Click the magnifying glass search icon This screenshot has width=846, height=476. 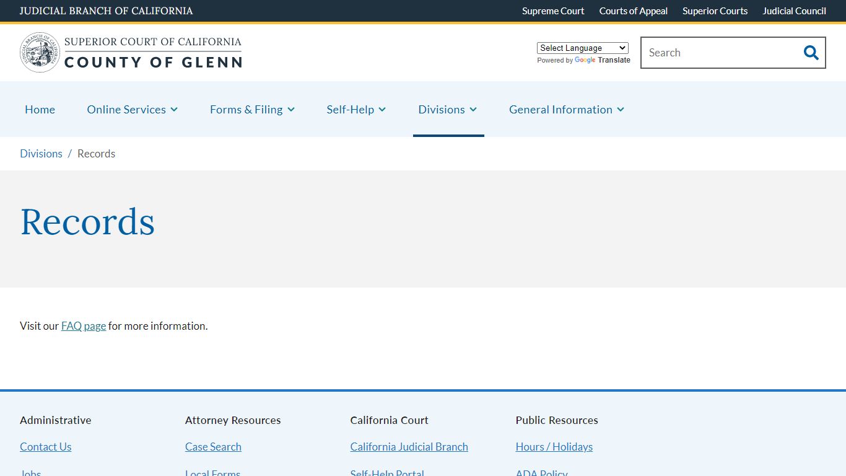tap(811, 53)
